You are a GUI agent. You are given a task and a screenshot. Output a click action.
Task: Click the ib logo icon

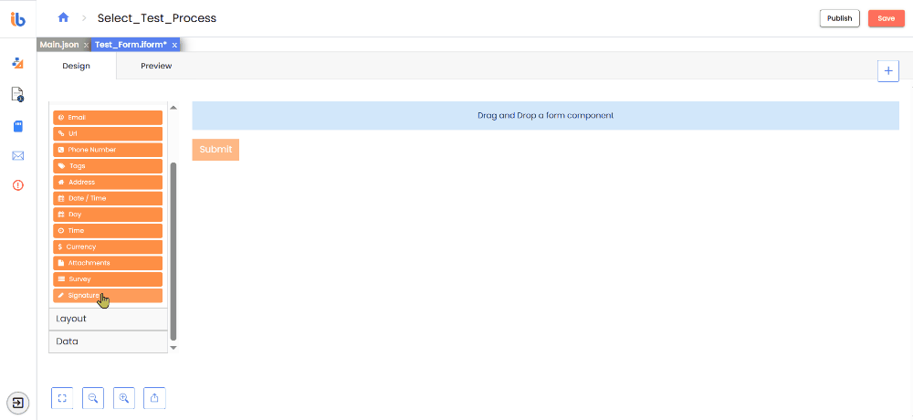18,18
